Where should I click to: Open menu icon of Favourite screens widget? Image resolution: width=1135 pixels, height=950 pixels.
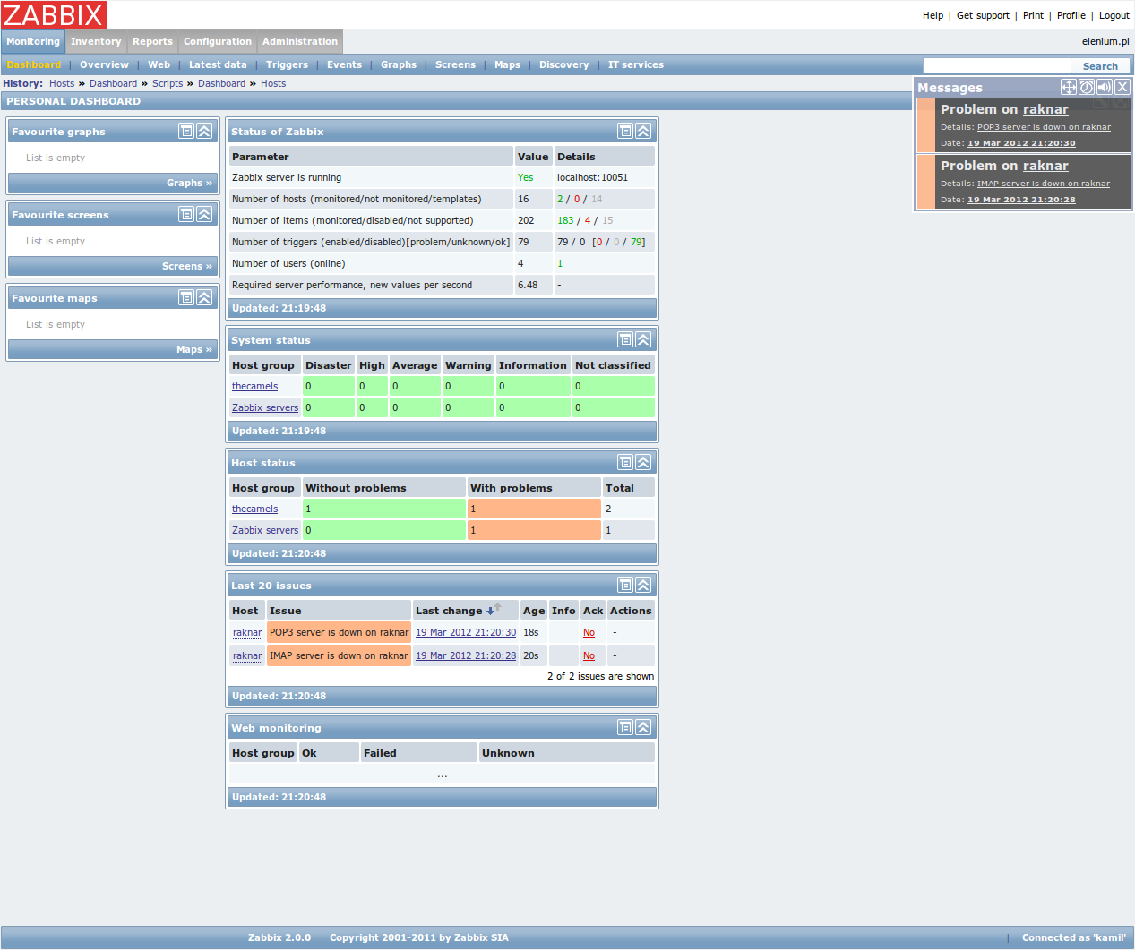(186, 214)
